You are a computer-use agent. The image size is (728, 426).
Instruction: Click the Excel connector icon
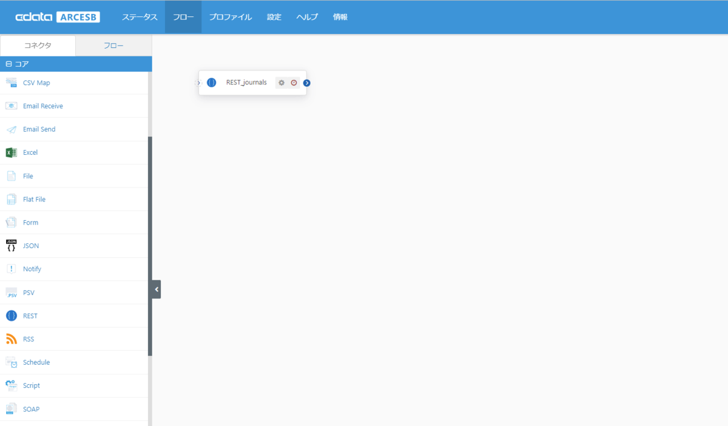pos(11,152)
